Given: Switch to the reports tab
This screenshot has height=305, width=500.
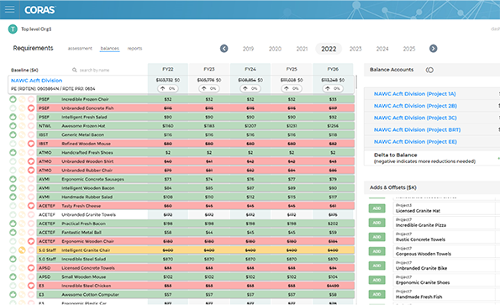Looking at the screenshot, I should coord(135,49).
